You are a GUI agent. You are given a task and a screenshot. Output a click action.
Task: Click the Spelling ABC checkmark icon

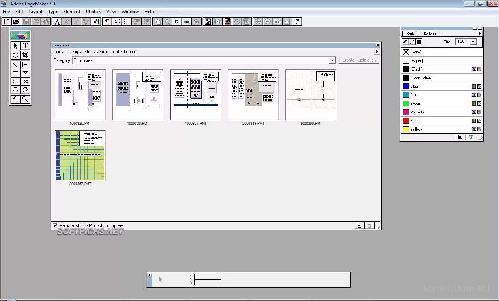pyautogui.click(x=86, y=21)
